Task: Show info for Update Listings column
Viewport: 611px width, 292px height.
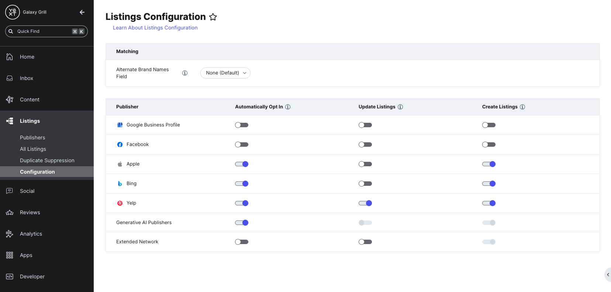Action: pos(400,107)
